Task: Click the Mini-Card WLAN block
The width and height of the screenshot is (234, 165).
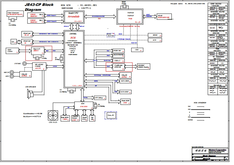Action: (x=27, y=34)
